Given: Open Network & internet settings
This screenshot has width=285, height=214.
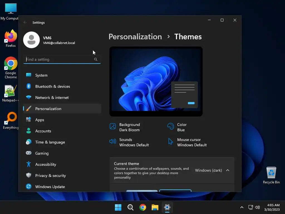Looking at the screenshot, I should click(62, 97).
